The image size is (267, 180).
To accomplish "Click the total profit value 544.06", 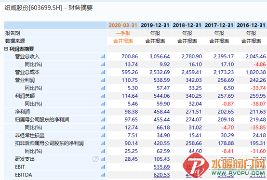I will pyautogui.click(x=161, y=96).
